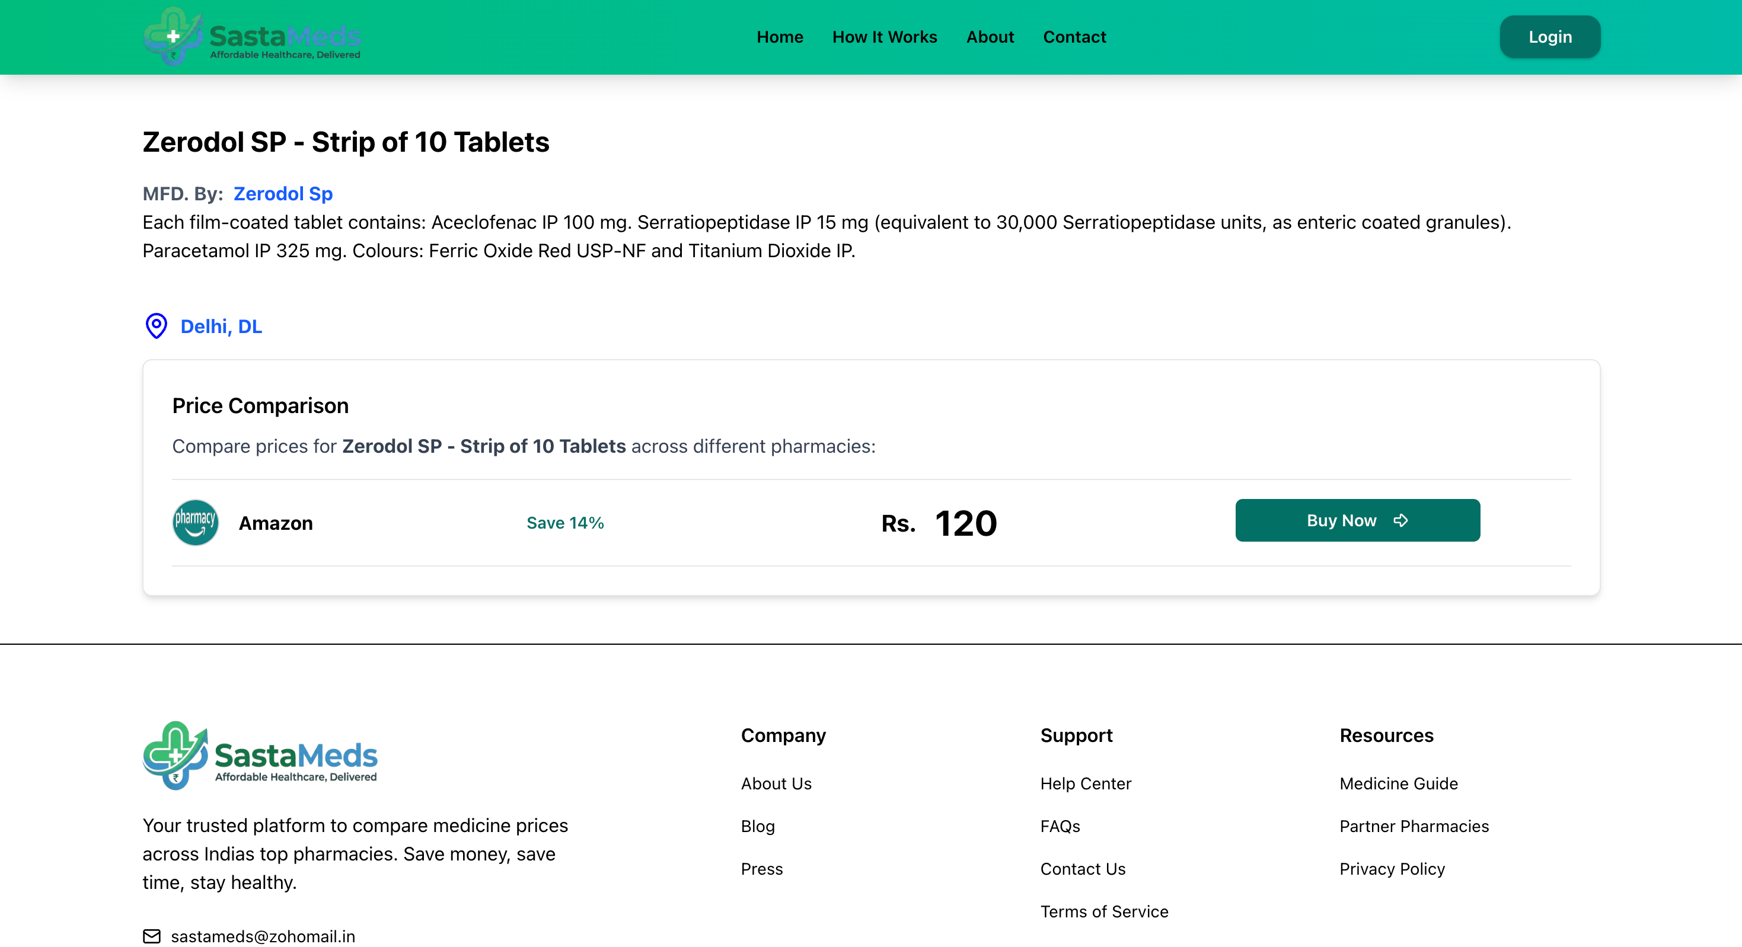Image resolution: width=1742 pixels, height=947 pixels.
Task: Open the Medicine Guide link
Action: [1399, 783]
